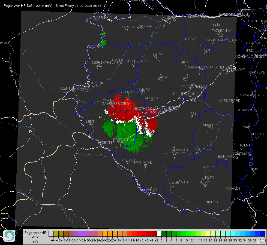This screenshot has width=267, height=245.
Task: Click the ZIRC city label
Action: point(184,62)
